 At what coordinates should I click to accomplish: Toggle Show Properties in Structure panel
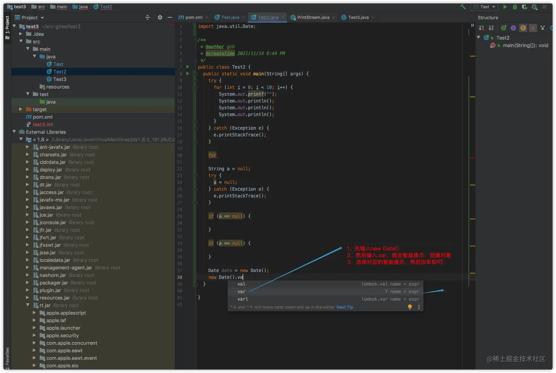[x=513, y=28]
